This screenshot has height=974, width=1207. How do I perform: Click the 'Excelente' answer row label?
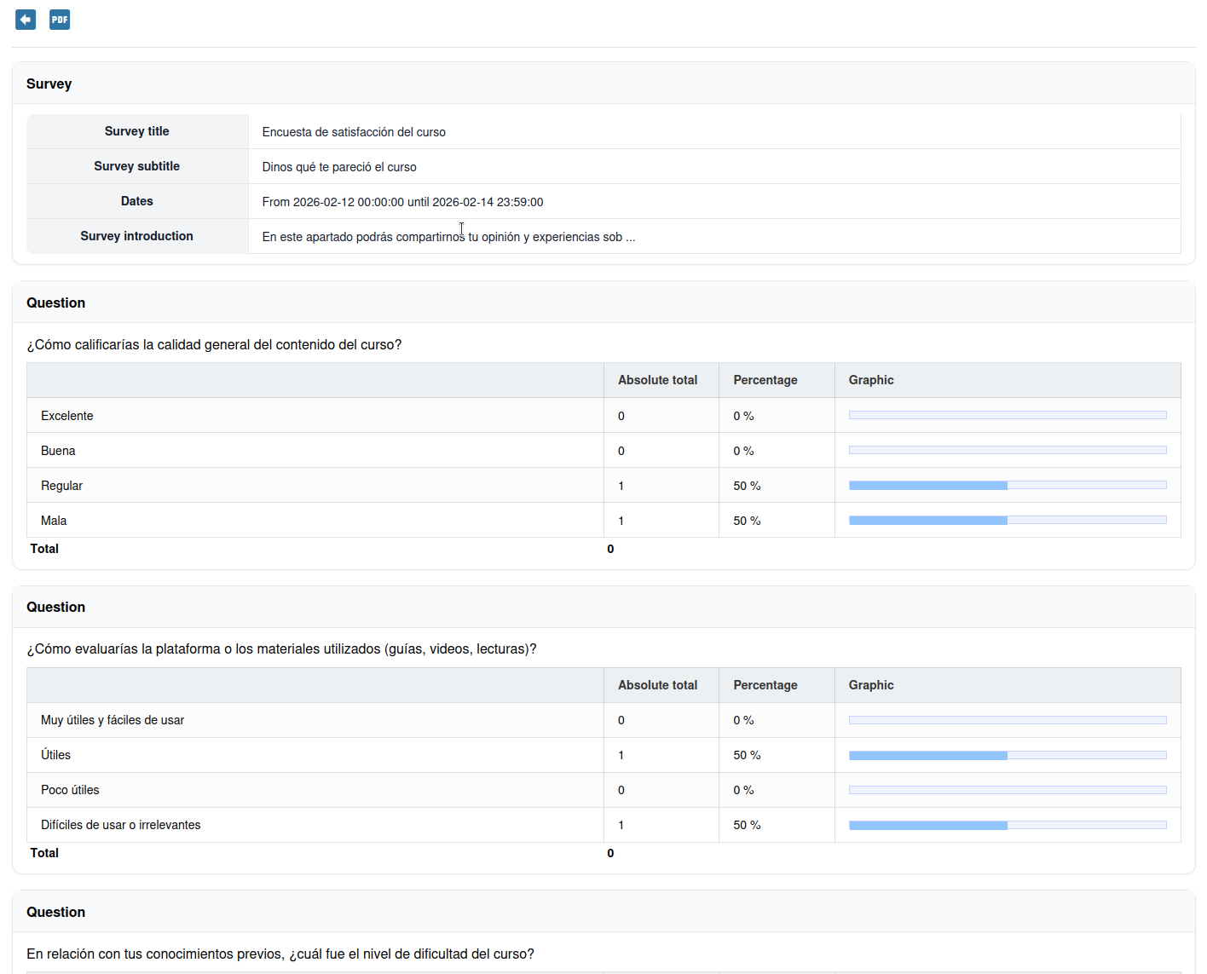67,416
